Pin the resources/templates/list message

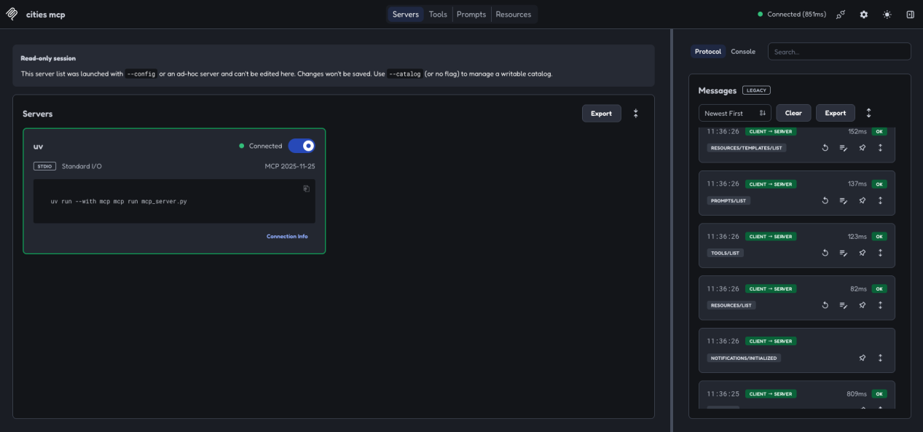(863, 148)
